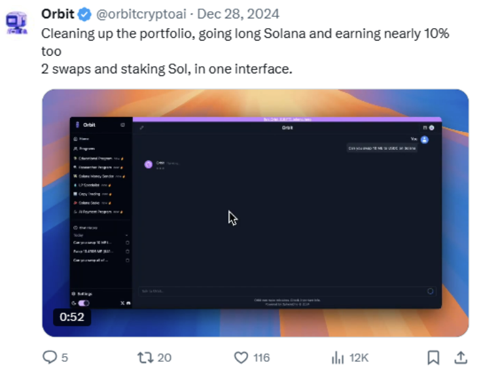481x373 pixels.
Task: Open the X link in sidebar footer
Action: [x=122, y=303]
